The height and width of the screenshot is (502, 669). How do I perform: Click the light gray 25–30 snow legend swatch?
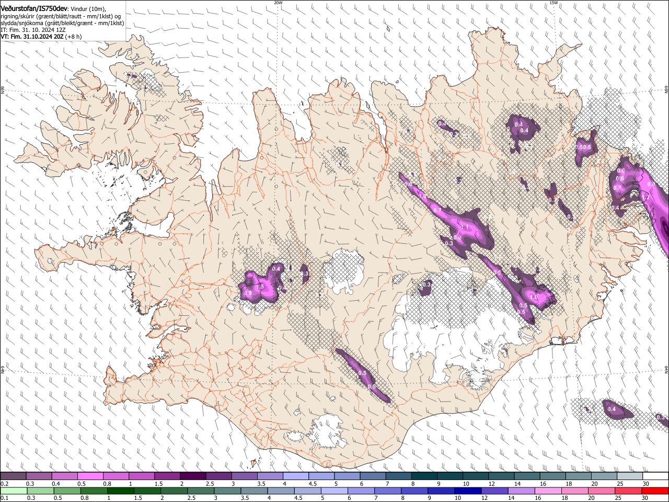point(630,476)
